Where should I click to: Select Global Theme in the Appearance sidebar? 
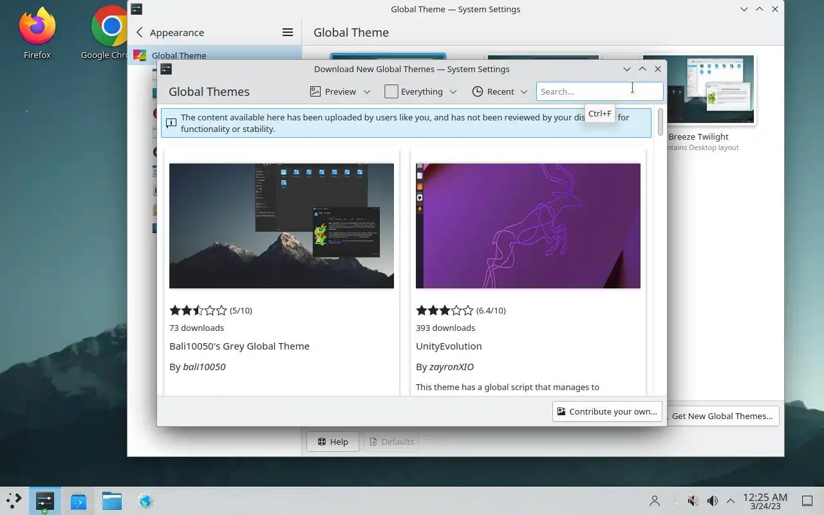pyautogui.click(x=215, y=55)
